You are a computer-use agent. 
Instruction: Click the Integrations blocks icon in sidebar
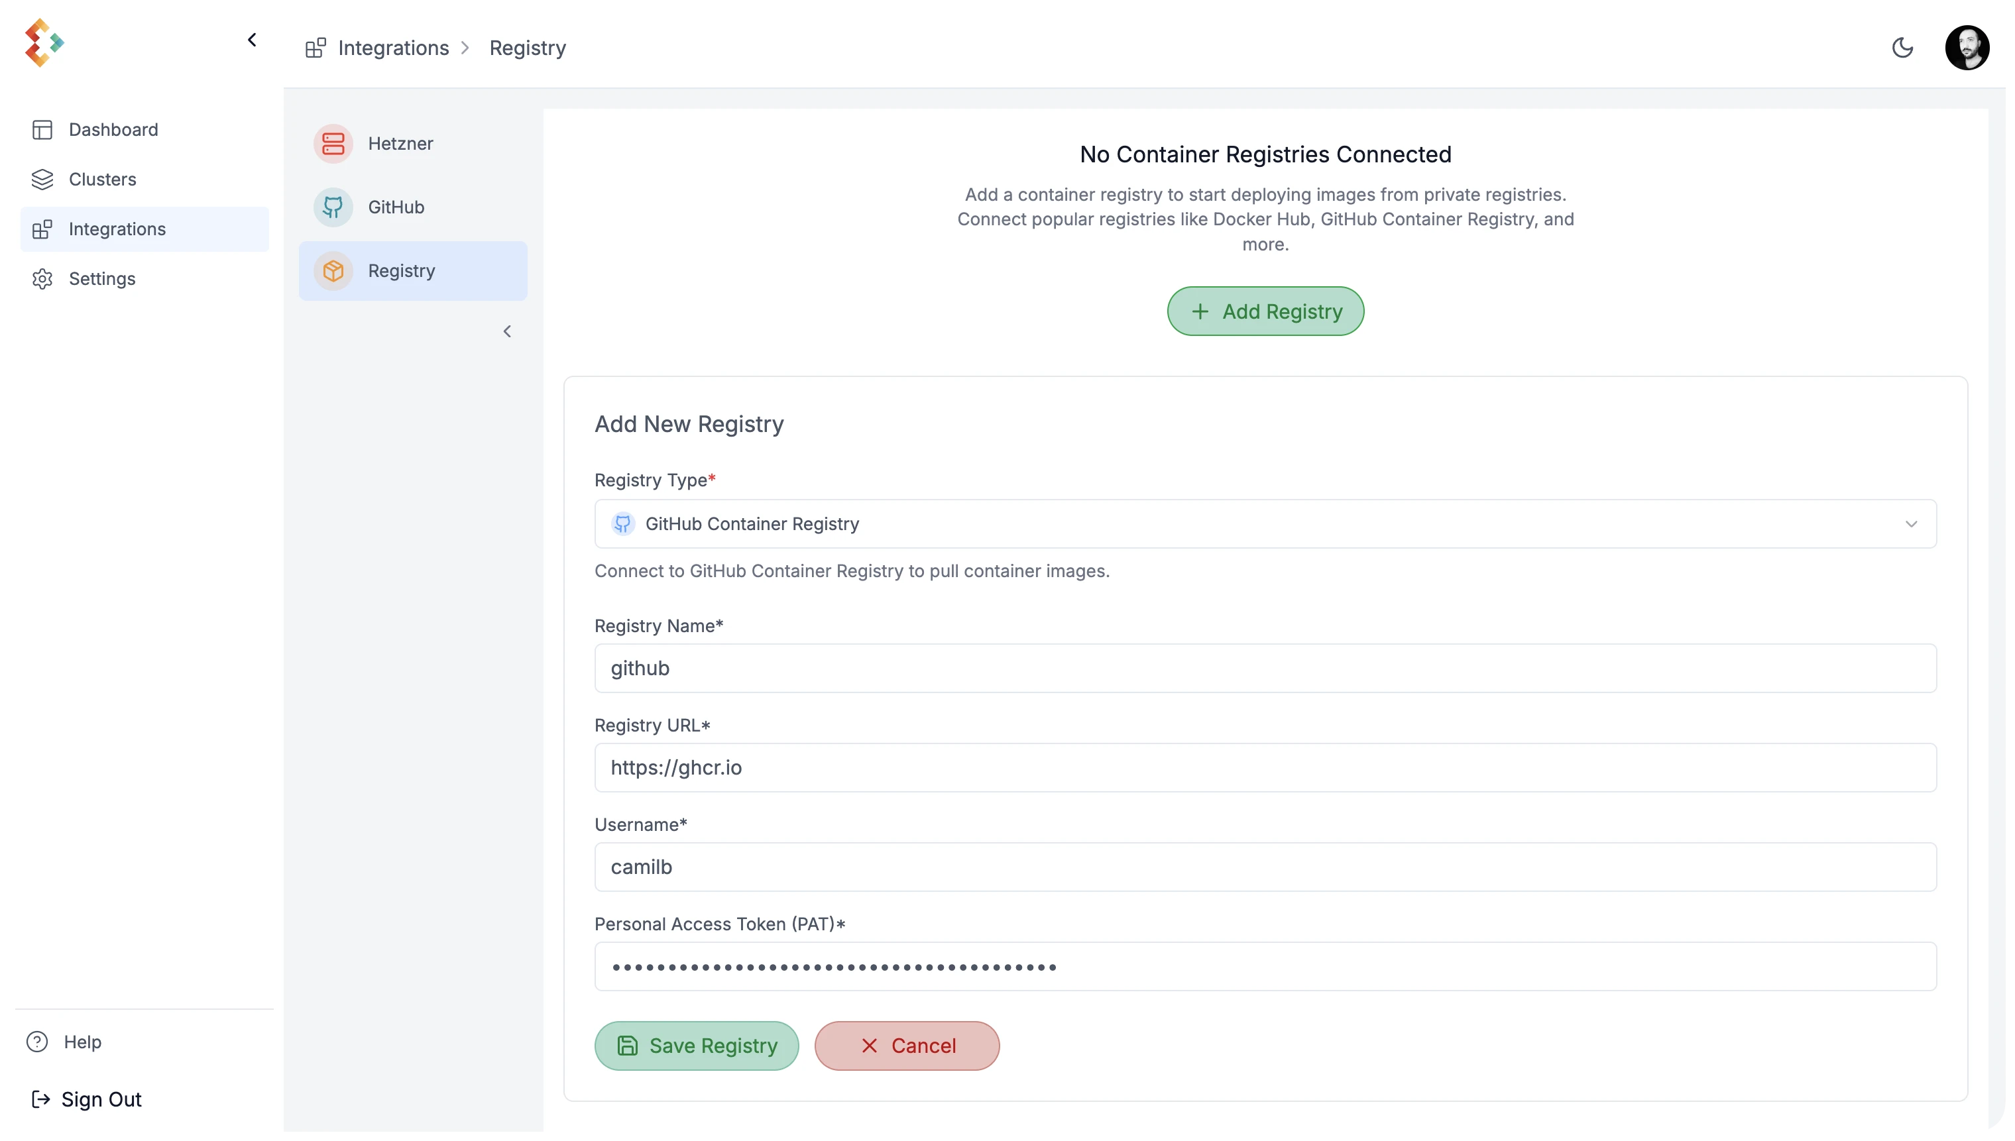pos(42,230)
